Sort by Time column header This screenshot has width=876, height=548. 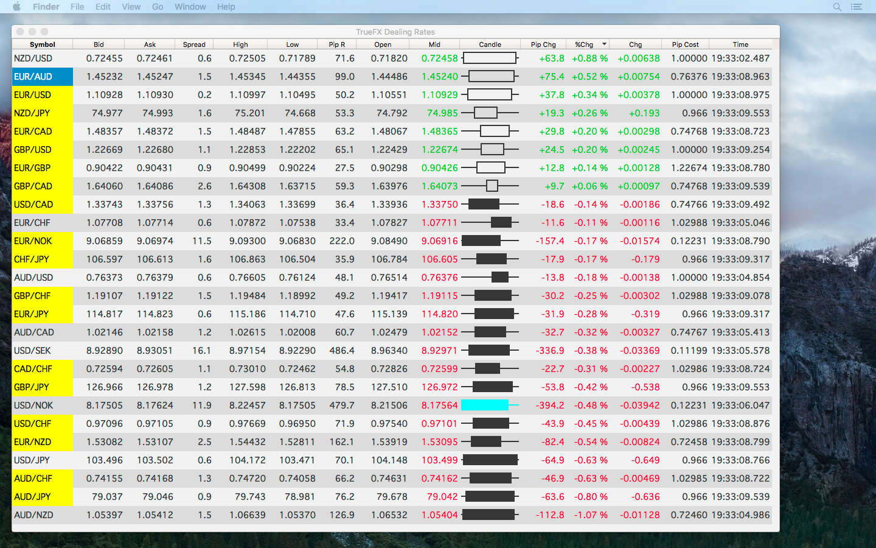pyautogui.click(x=740, y=44)
